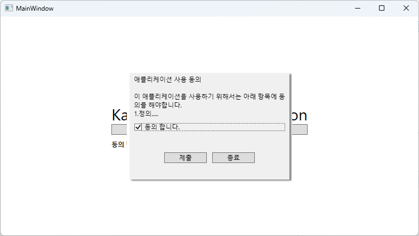
Task: Click the MainWindow application icon in title bar
Action: 9,9
